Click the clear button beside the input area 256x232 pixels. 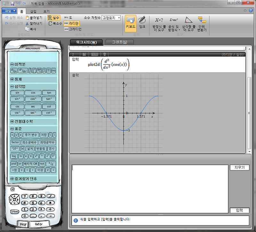(x=239, y=167)
